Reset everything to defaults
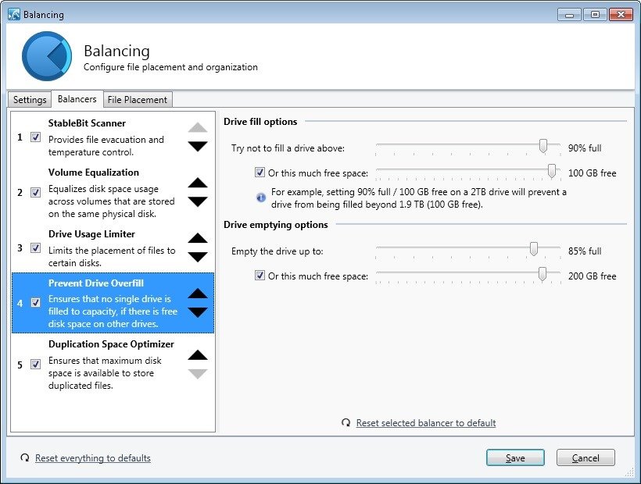The width and height of the screenshot is (641, 484). 93,458
